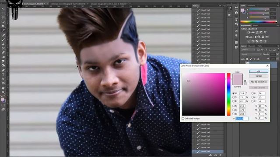
Task: Click the hue spectrum slider bar
Action: tap(229, 94)
